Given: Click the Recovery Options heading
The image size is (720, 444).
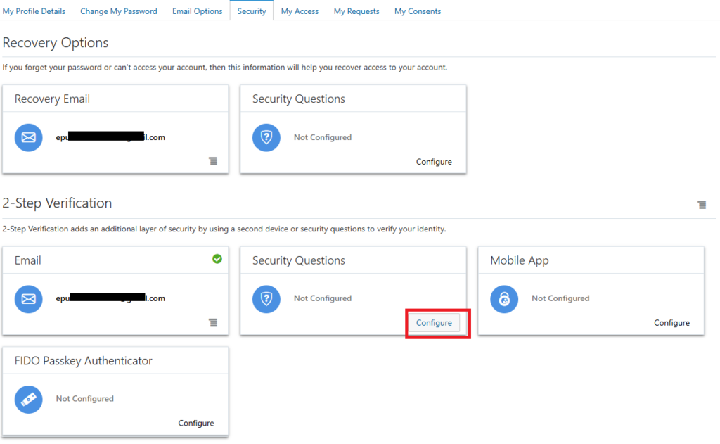Looking at the screenshot, I should pos(56,43).
